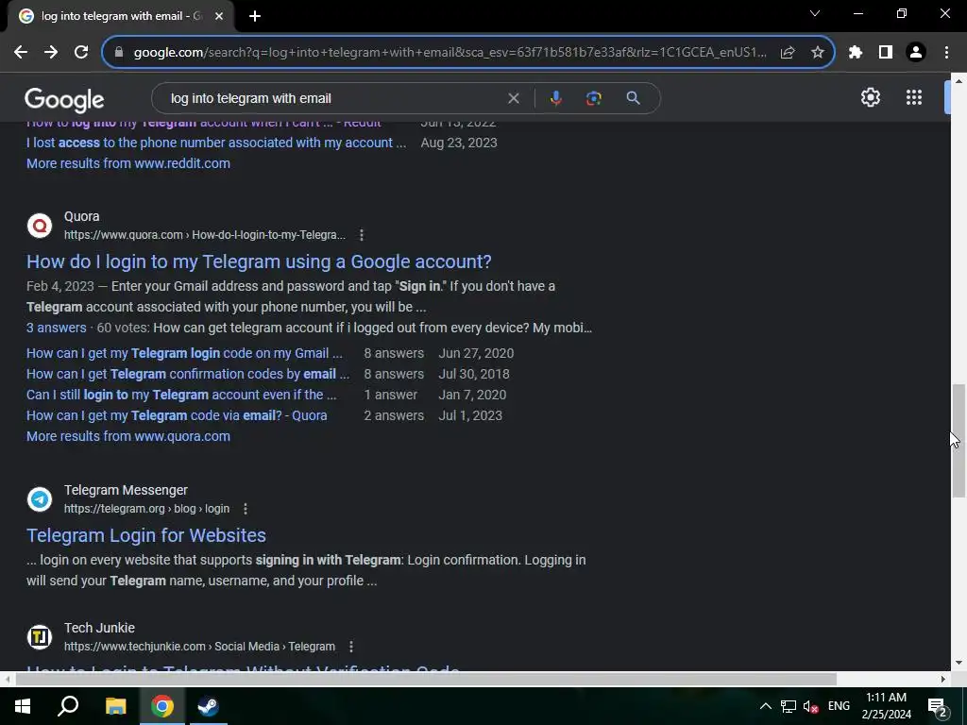This screenshot has height=725, width=967.
Task: Click the Telegram Messenger favicon
Action: click(40, 499)
